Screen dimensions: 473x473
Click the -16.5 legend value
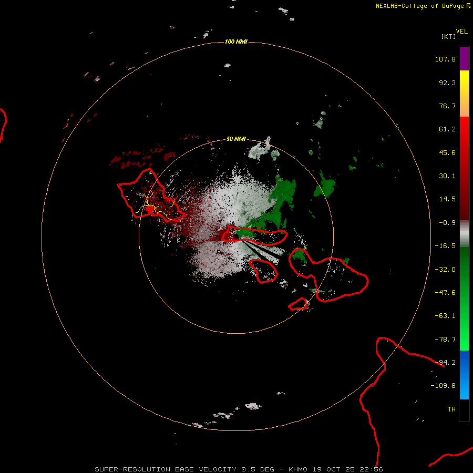tap(445, 246)
